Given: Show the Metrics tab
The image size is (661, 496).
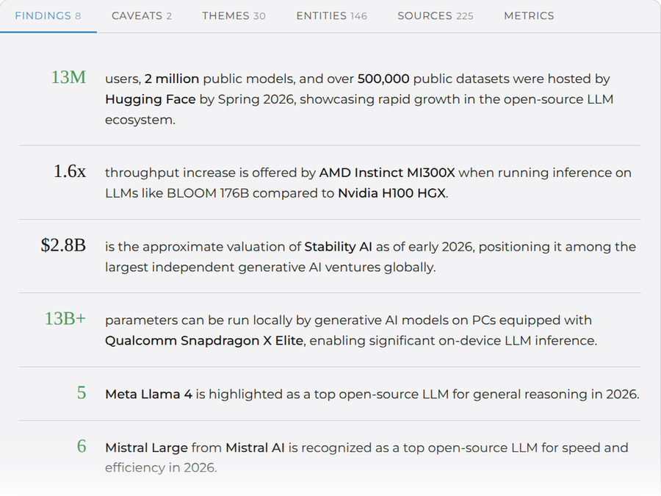Looking at the screenshot, I should [529, 16].
